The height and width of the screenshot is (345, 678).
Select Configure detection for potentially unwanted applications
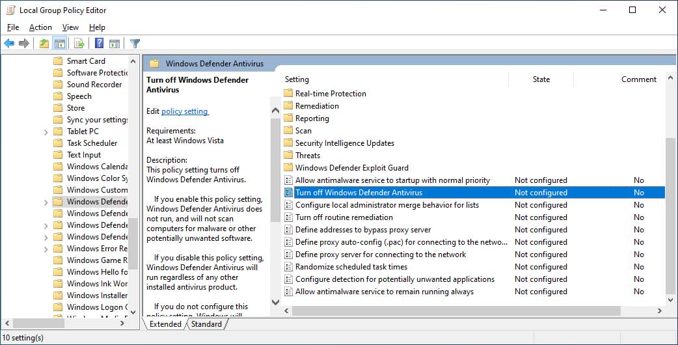pyautogui.click(x=474, y=279)
